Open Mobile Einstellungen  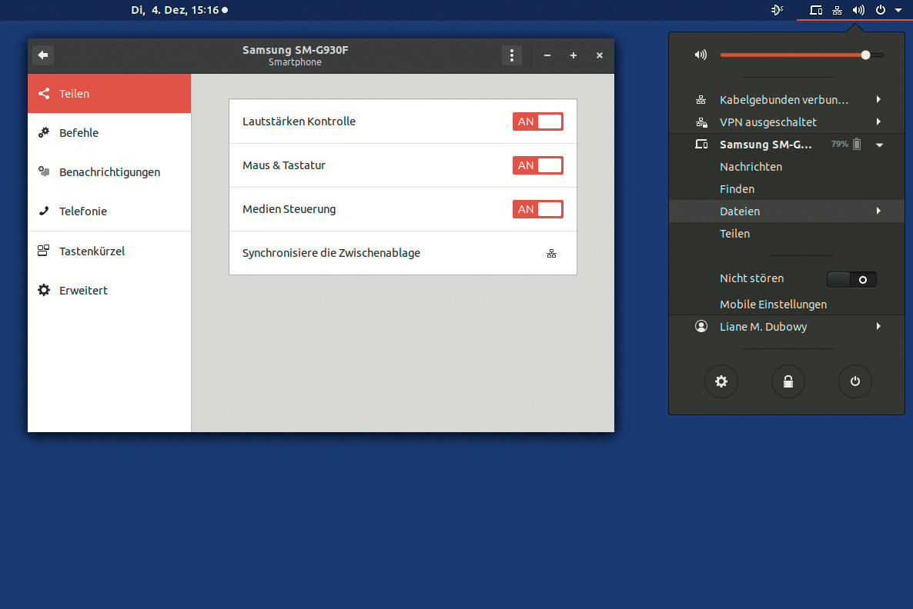pyautogui.click(x=773, y=304)
